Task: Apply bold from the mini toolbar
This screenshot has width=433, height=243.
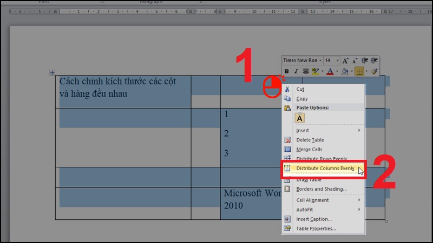Action: pos(287,71)
